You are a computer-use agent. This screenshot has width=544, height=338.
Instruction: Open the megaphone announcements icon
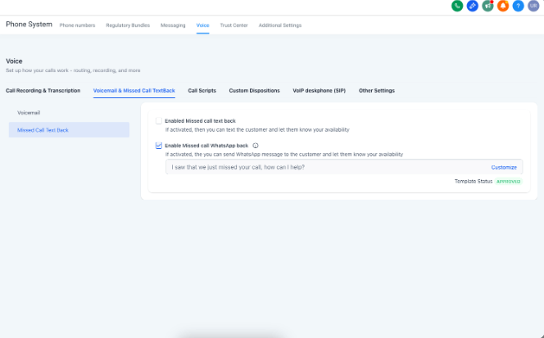click(x=487, y=6)
